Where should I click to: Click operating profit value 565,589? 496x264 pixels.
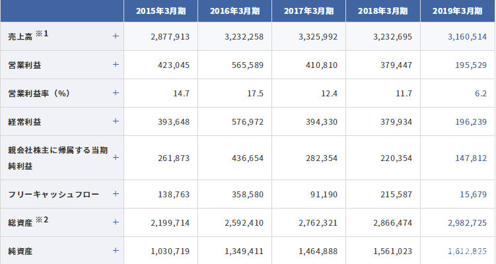tap(248, 65)
